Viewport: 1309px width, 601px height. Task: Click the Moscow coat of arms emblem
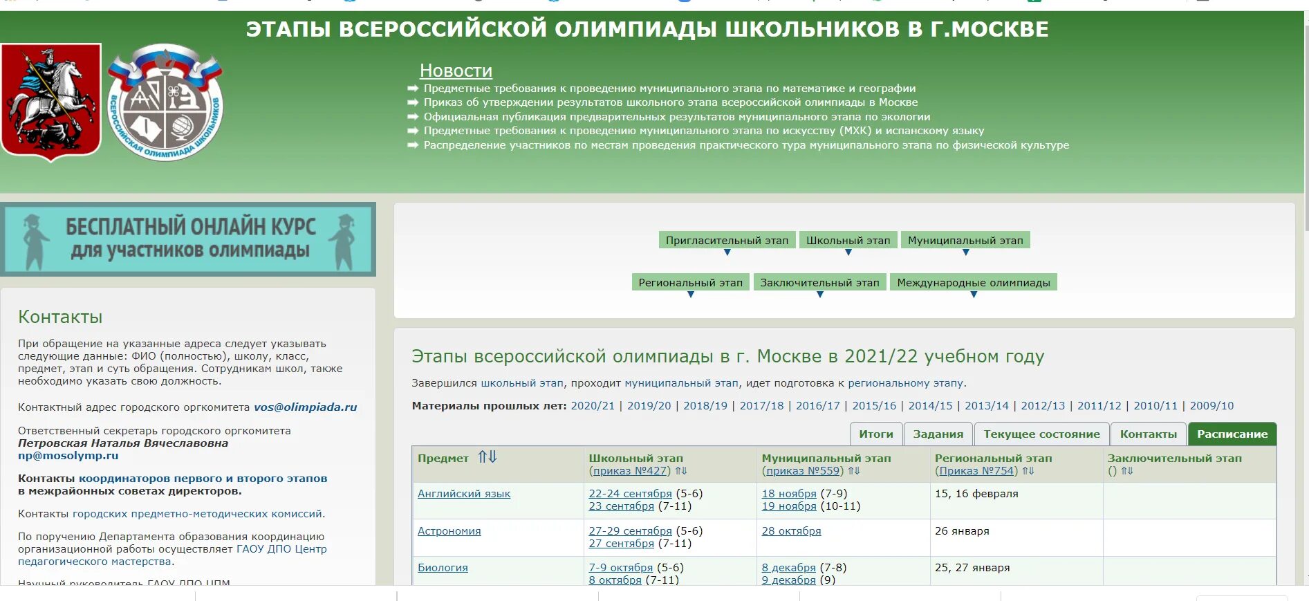point(51,102)
